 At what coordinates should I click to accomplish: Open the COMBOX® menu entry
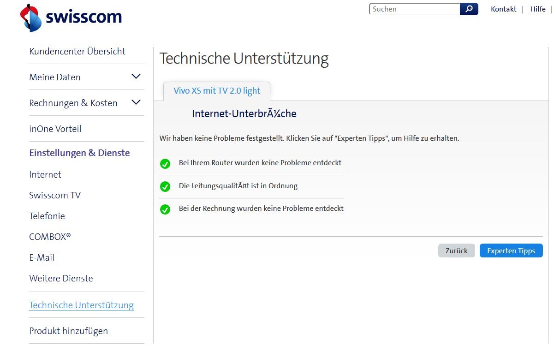(50, 237)
